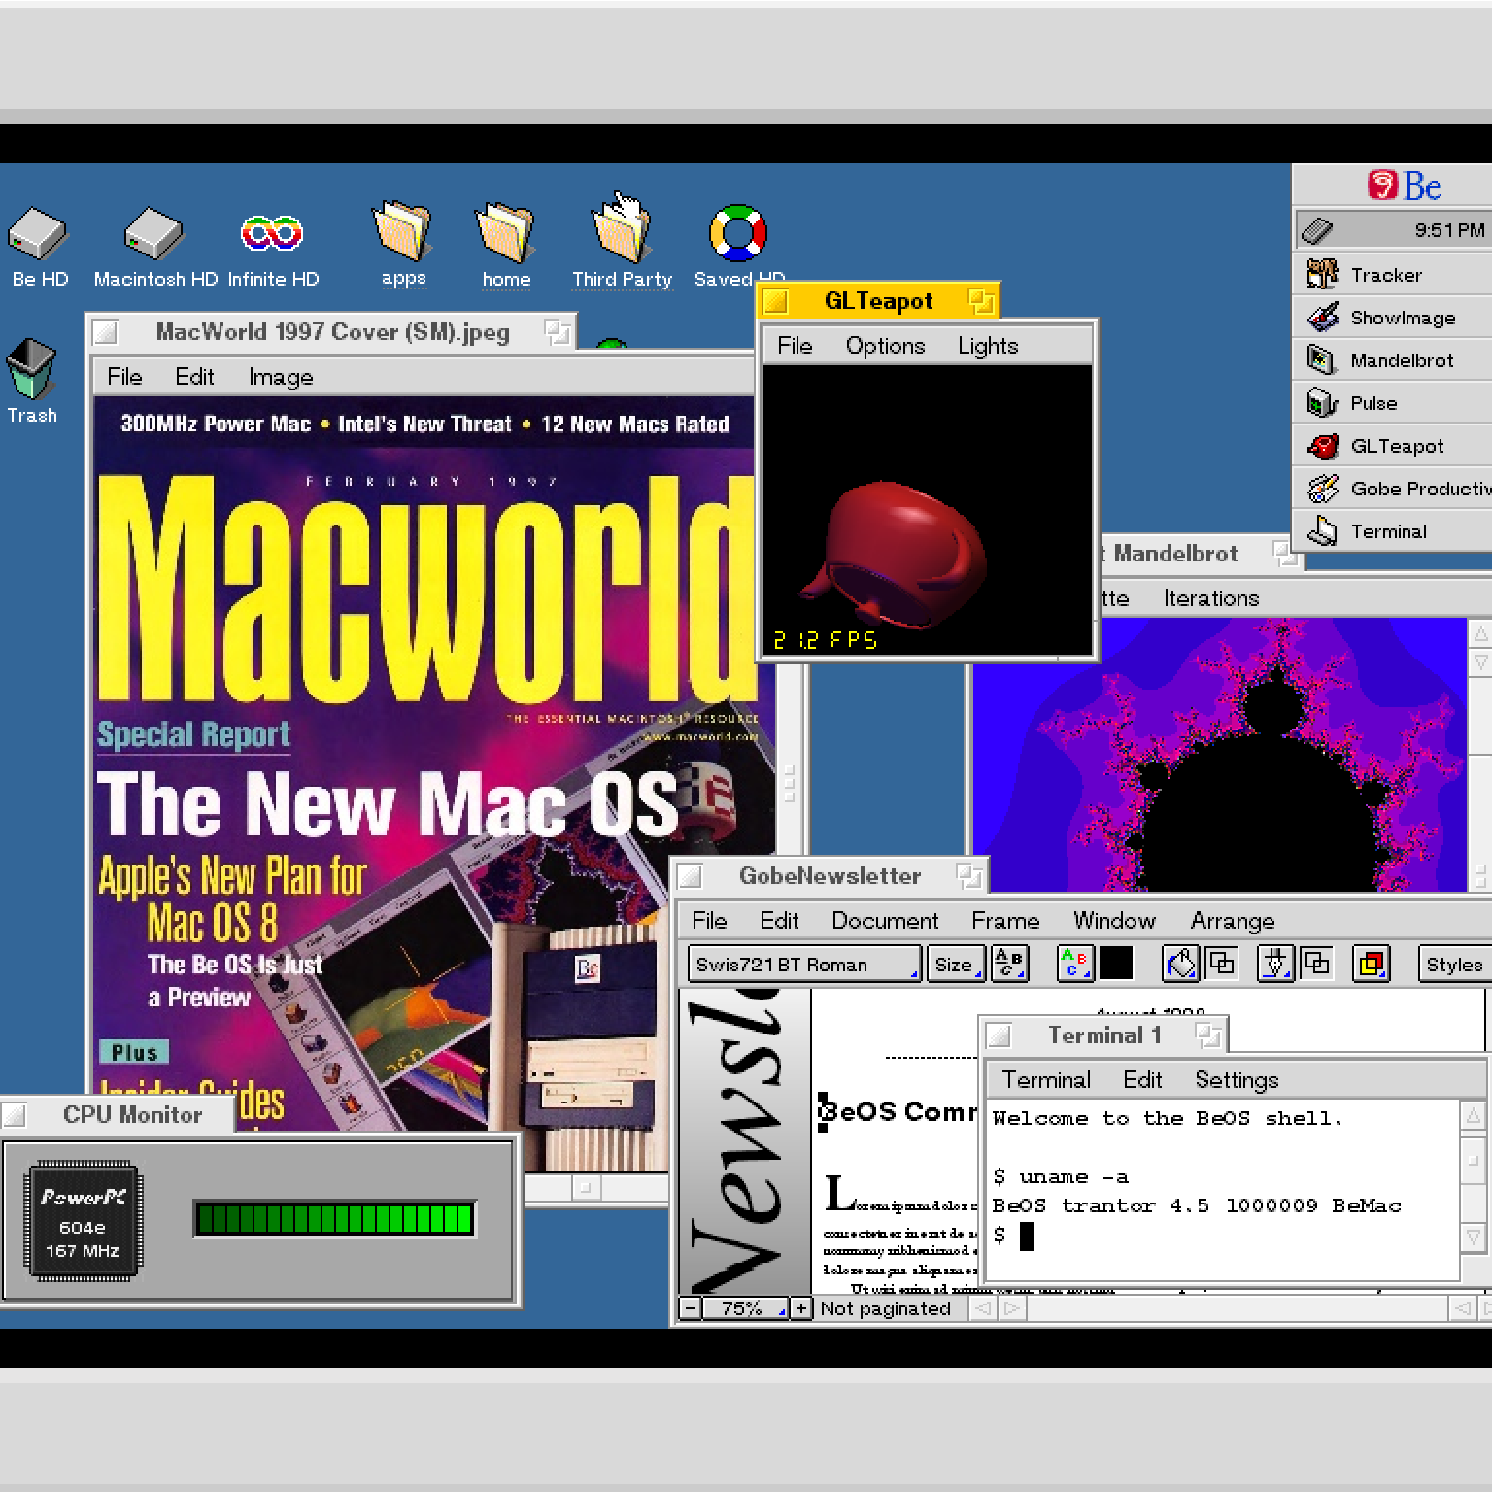
Task: Select the home folder on desktop
Action: tap(505, 233)
